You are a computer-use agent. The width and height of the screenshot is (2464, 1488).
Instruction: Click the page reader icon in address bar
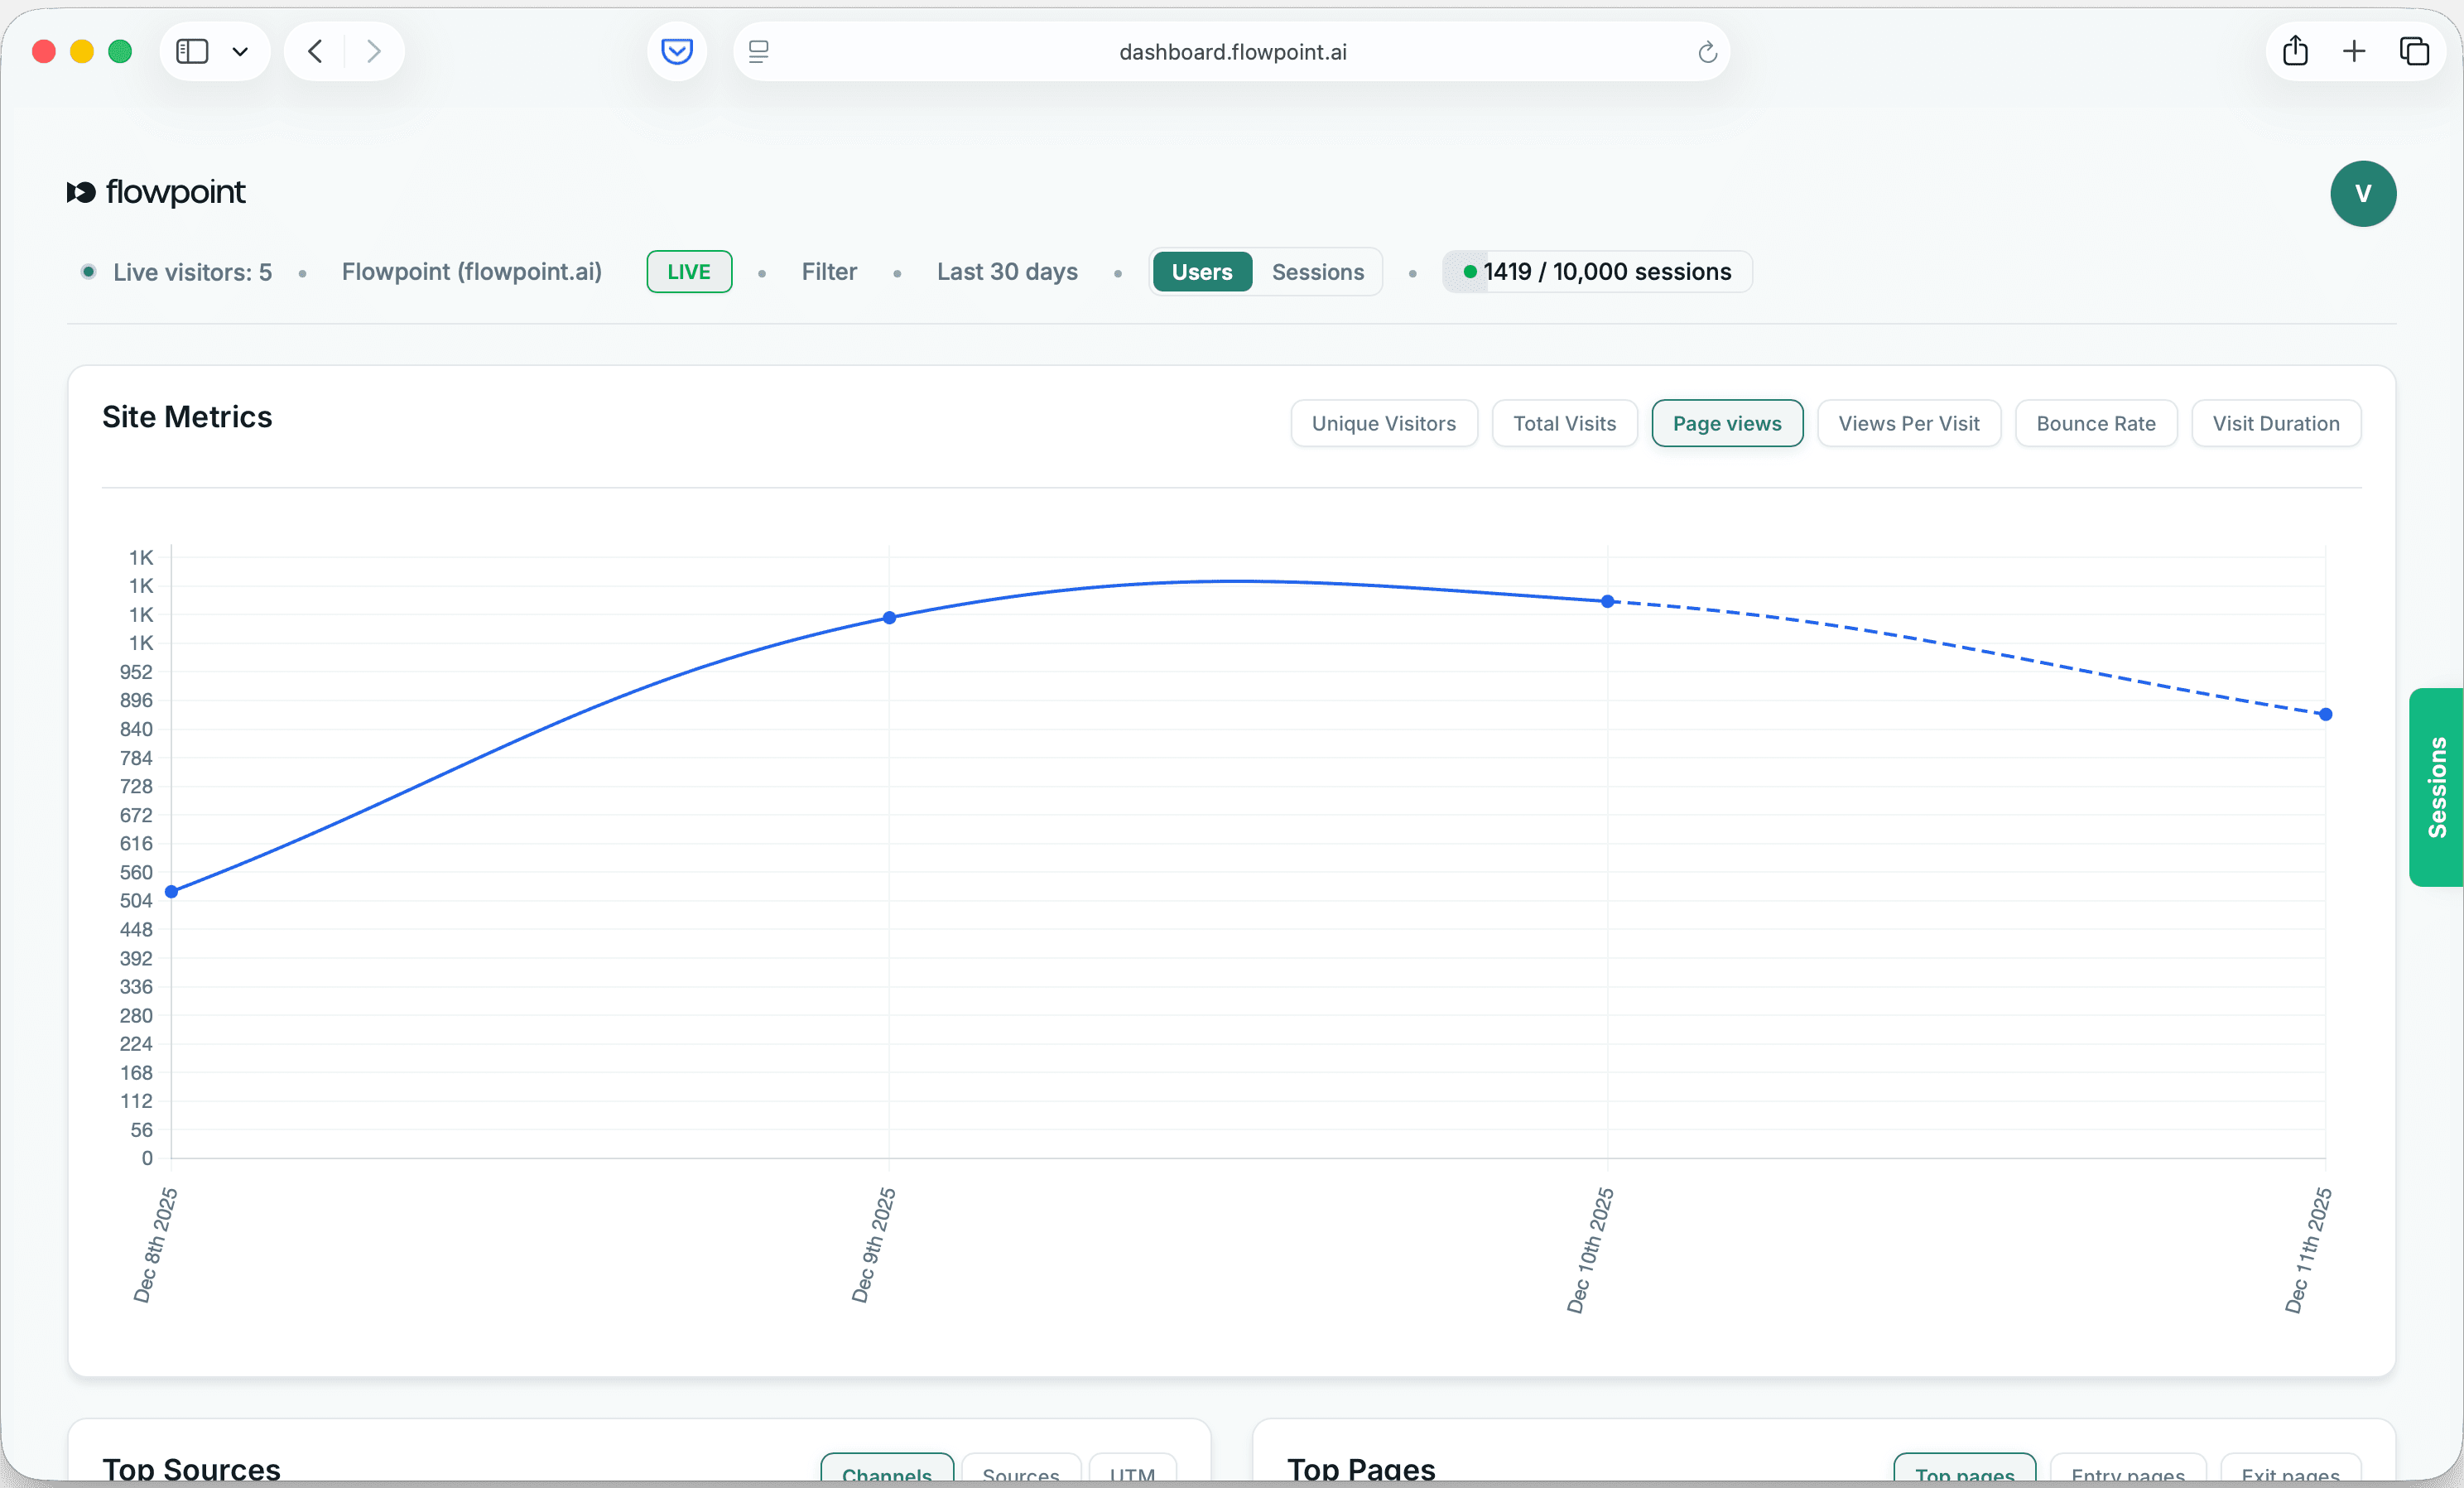759,51
